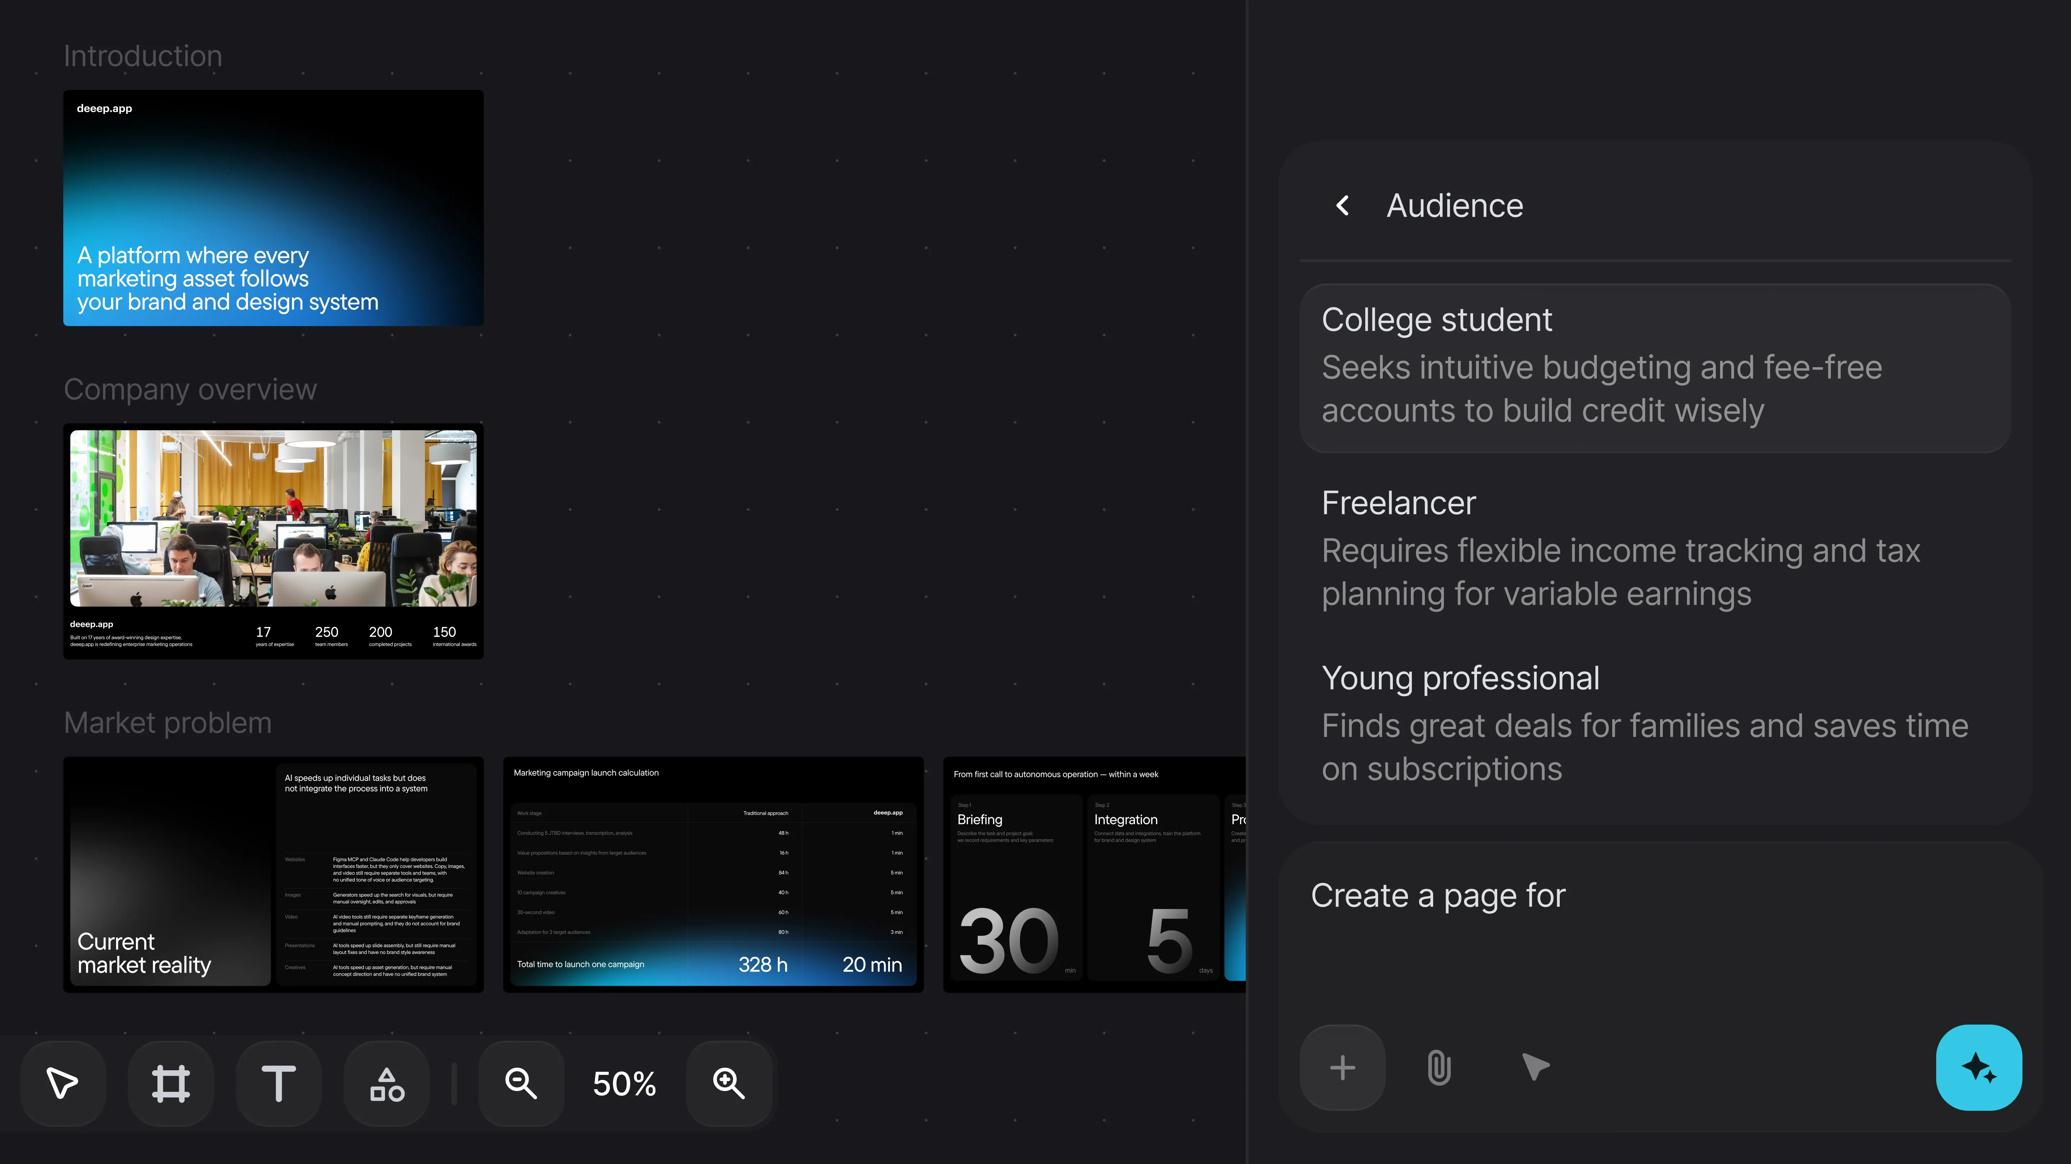Click 'AI speeds up individual tasks' text

(356, 783)
